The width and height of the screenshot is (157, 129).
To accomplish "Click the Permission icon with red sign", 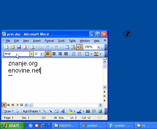I will [x=25, y=47].
